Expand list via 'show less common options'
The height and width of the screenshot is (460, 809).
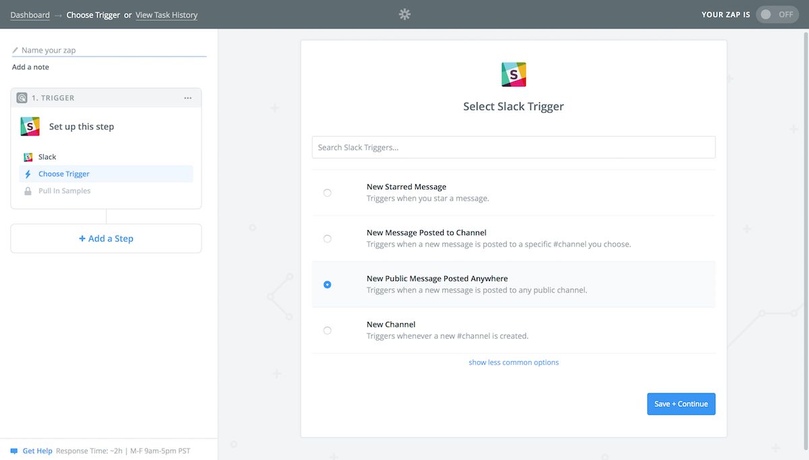514,362
